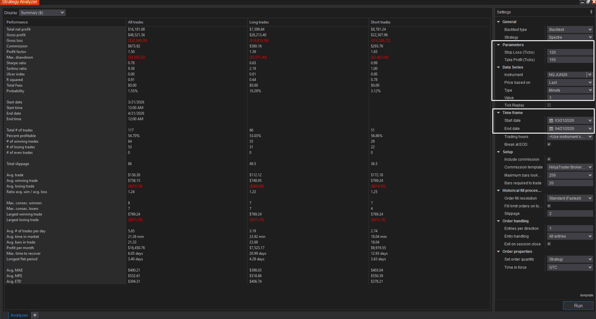Edit the Slippage field
Screen dimensions: 596x319
tap(570, 213)
